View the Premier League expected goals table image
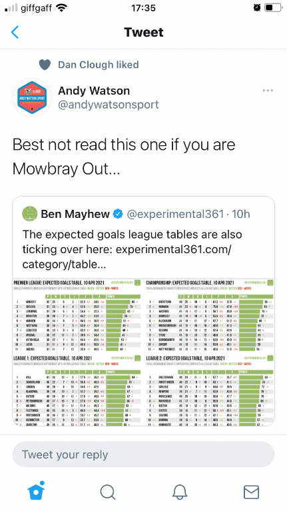This screenshot has height=511, width=287. [x=77, y=315]
